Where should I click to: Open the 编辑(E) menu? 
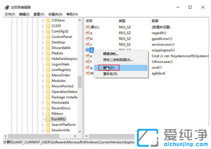coord(24,14)
